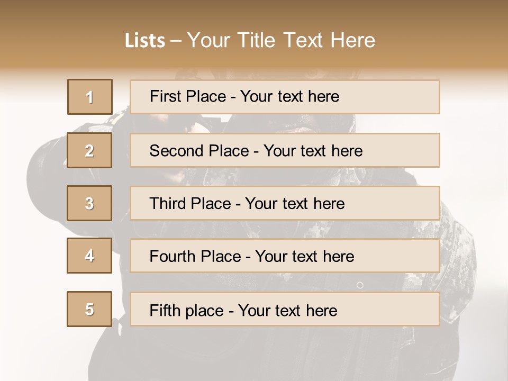Click the number 1 box
This screenshot has width=508, height=381.
click(90, 97)
